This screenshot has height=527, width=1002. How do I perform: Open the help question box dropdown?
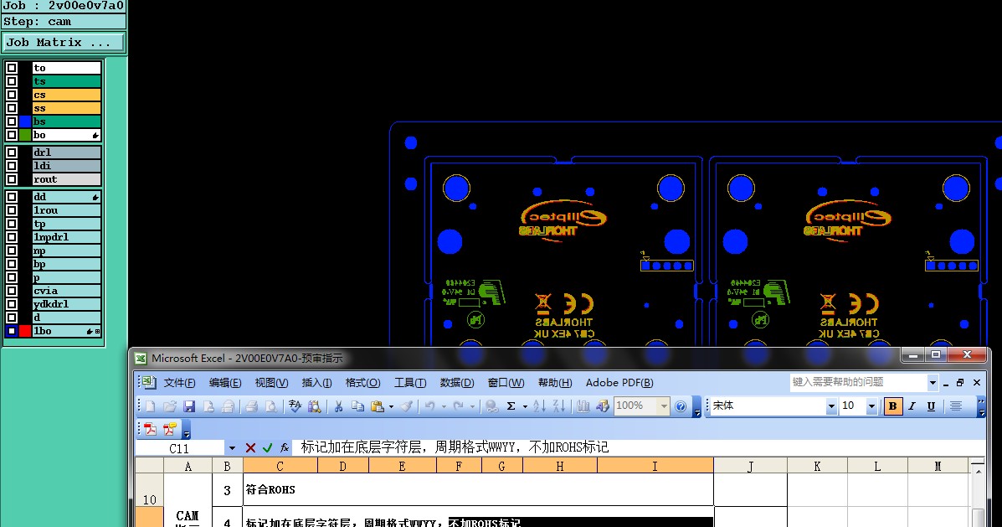[933, 382]
